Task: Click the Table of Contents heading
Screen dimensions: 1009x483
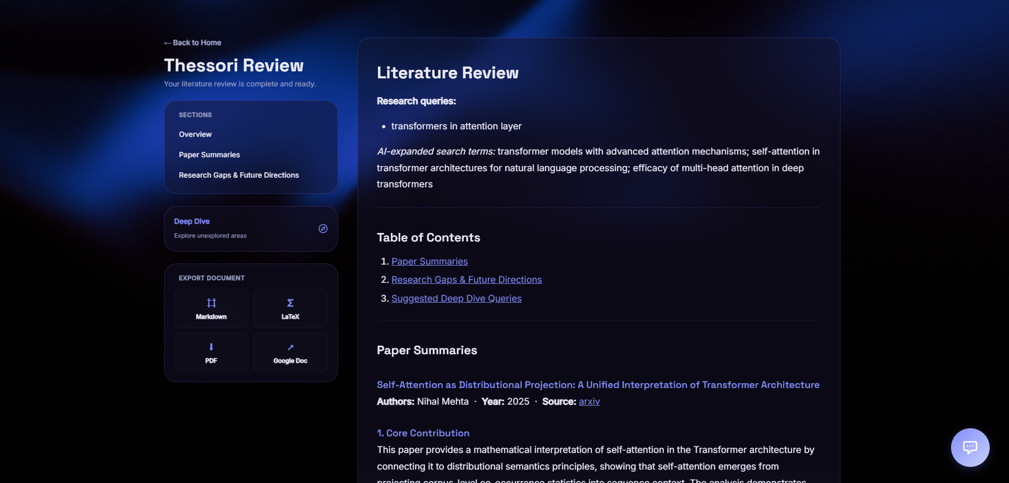Action: pyautogui.click(x=428, y=238)
